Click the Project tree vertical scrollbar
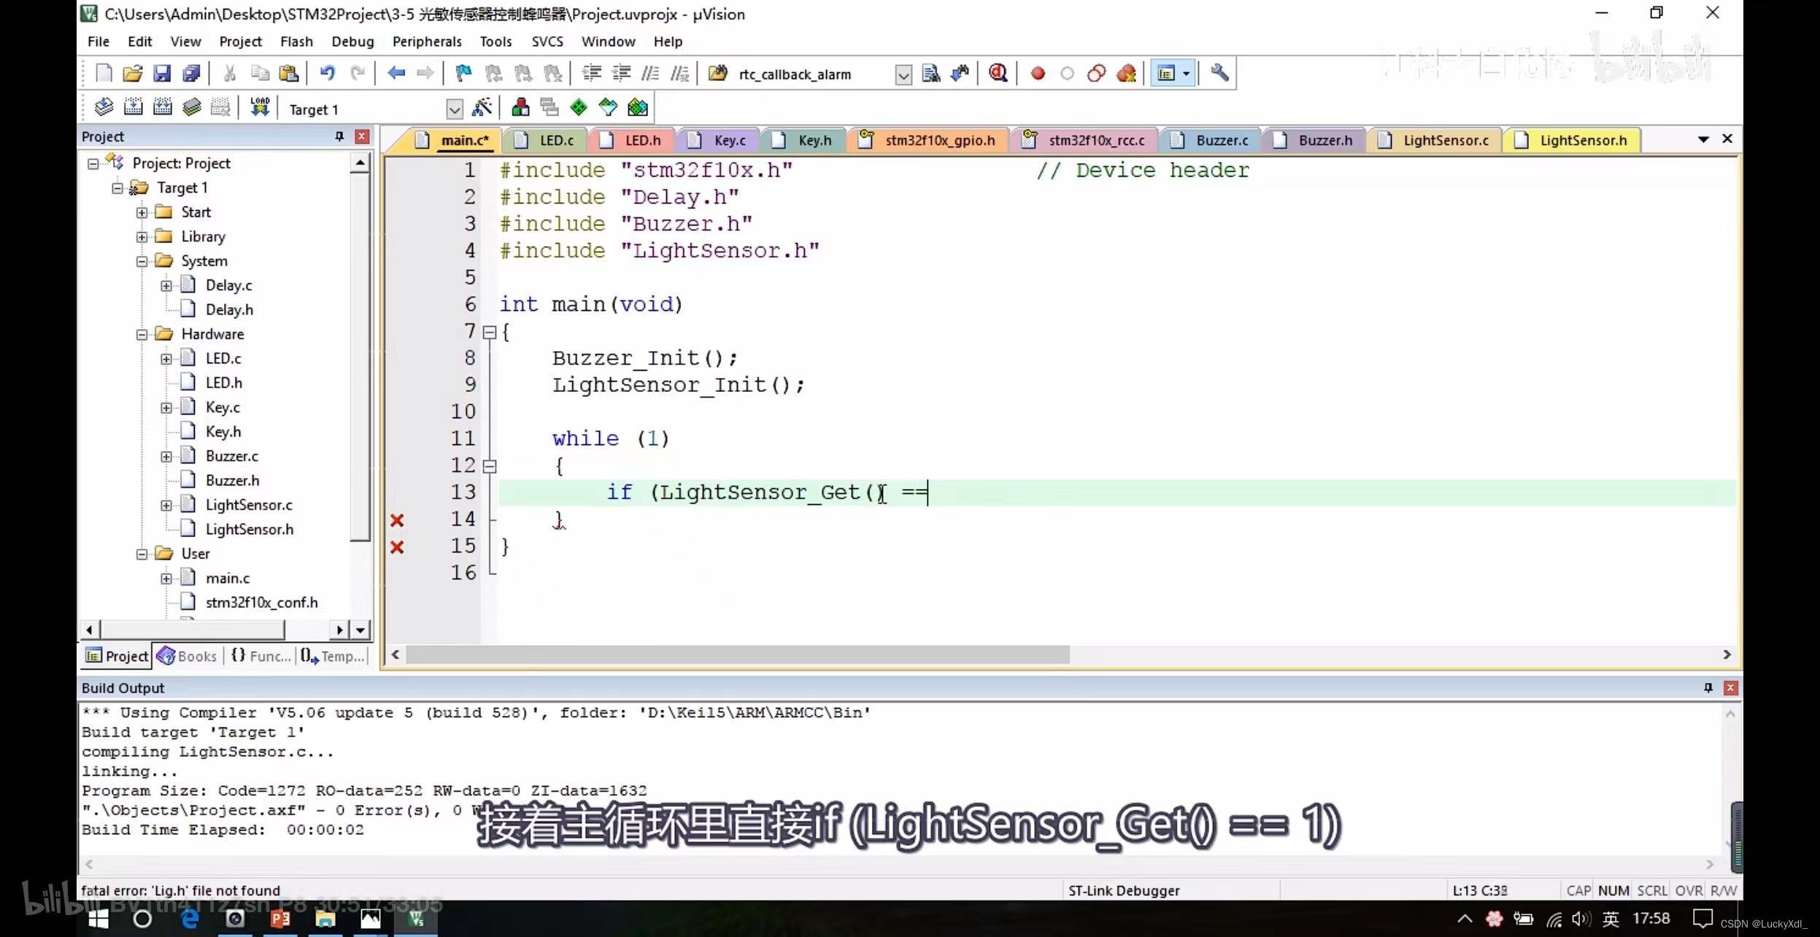 [360, 358]
